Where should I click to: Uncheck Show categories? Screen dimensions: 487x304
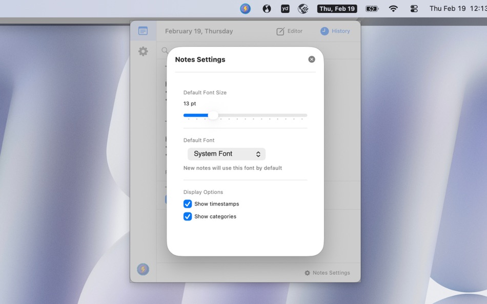[x=188, y=216]
